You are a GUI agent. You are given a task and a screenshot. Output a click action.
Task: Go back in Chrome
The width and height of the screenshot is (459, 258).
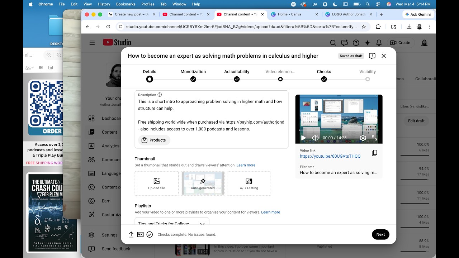pyautogui.click(x=87, y=27)
